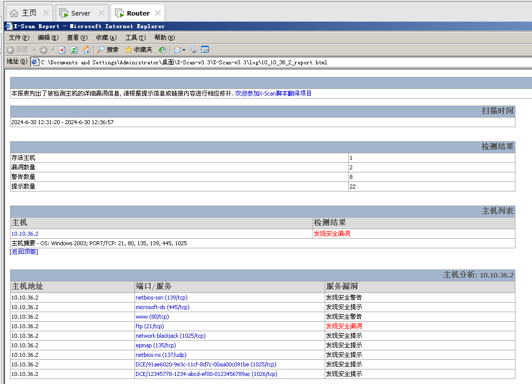This screenshot has width=532, height=384.
Task: Click the red 发现安全漏洞 in ftp row
Action: [x=344, y=326]
